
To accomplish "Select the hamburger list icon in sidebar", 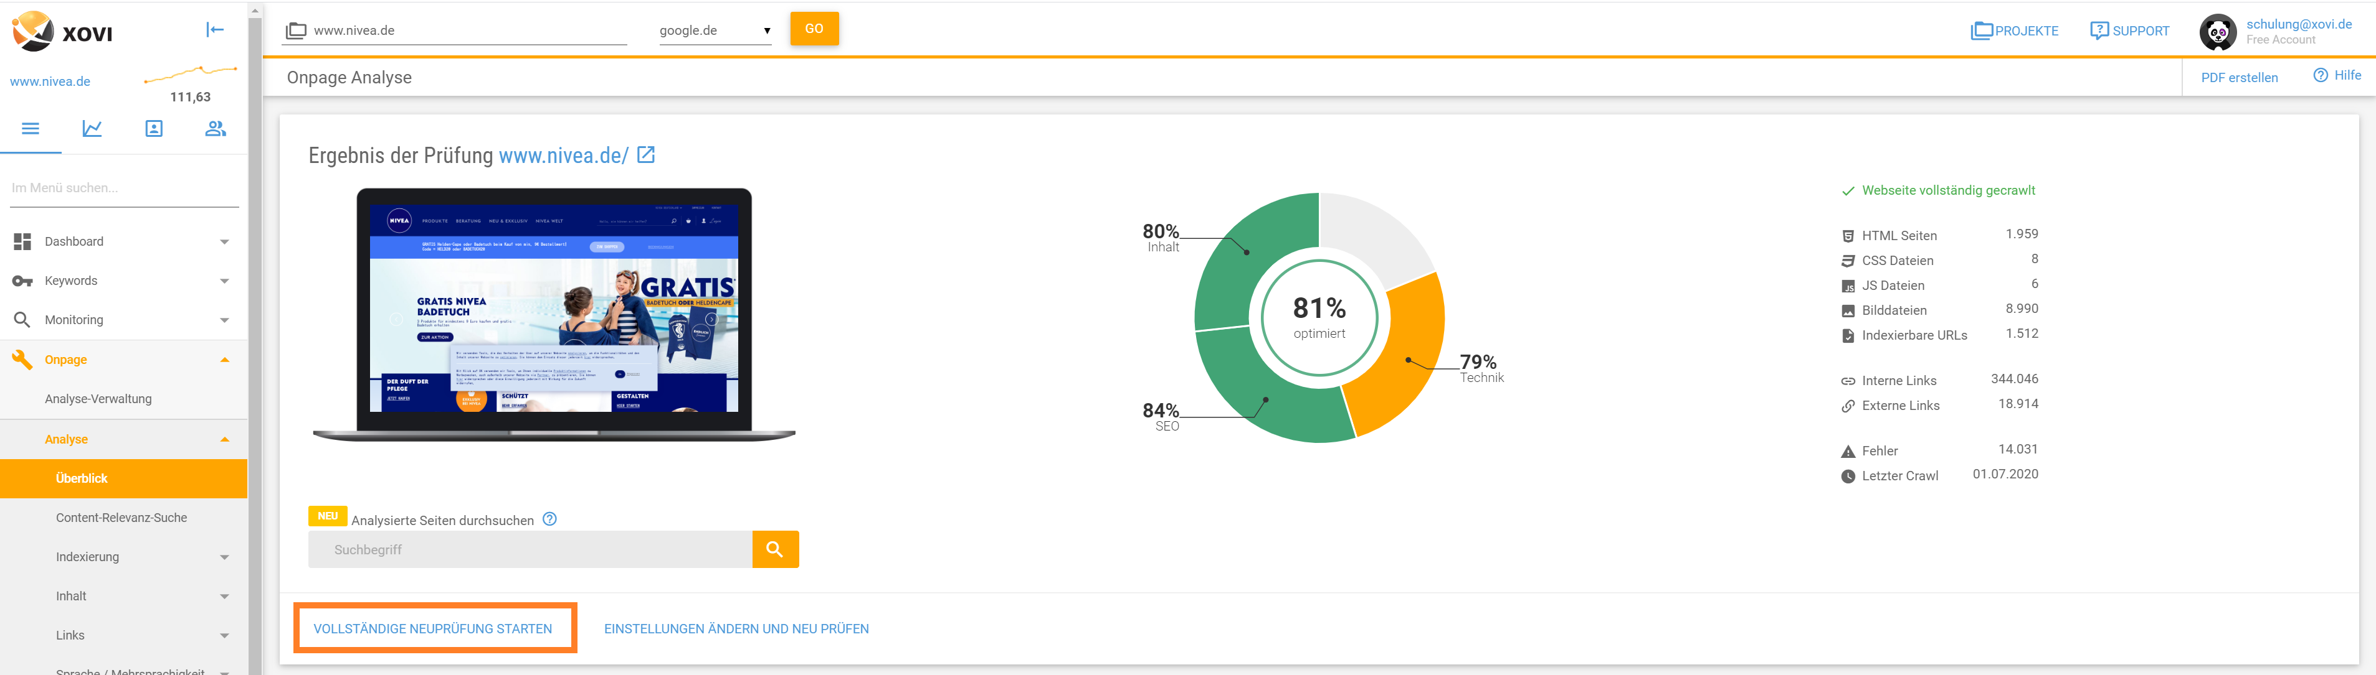I will [31, 129].
